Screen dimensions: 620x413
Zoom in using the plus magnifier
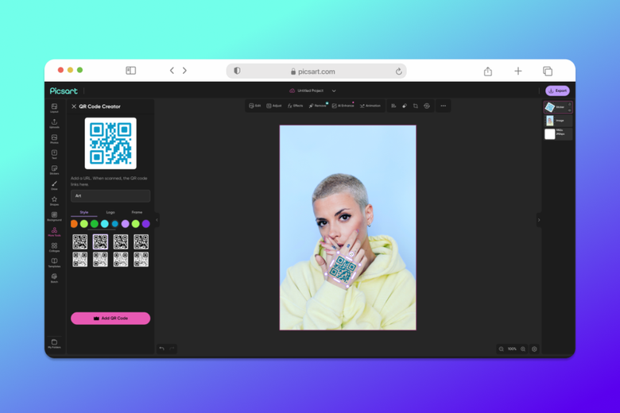(x=523, y=349)
